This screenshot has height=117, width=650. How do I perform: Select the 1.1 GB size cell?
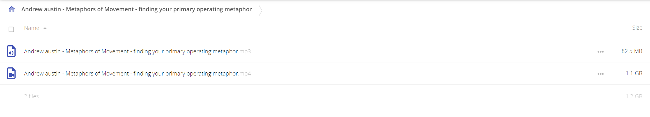point(634,73)
